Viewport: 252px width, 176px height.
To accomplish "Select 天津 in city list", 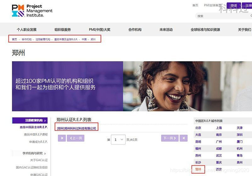I will 240,128.
